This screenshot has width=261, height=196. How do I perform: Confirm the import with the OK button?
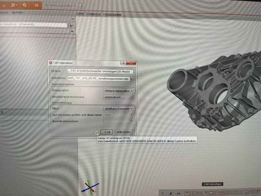click(107, 132)
